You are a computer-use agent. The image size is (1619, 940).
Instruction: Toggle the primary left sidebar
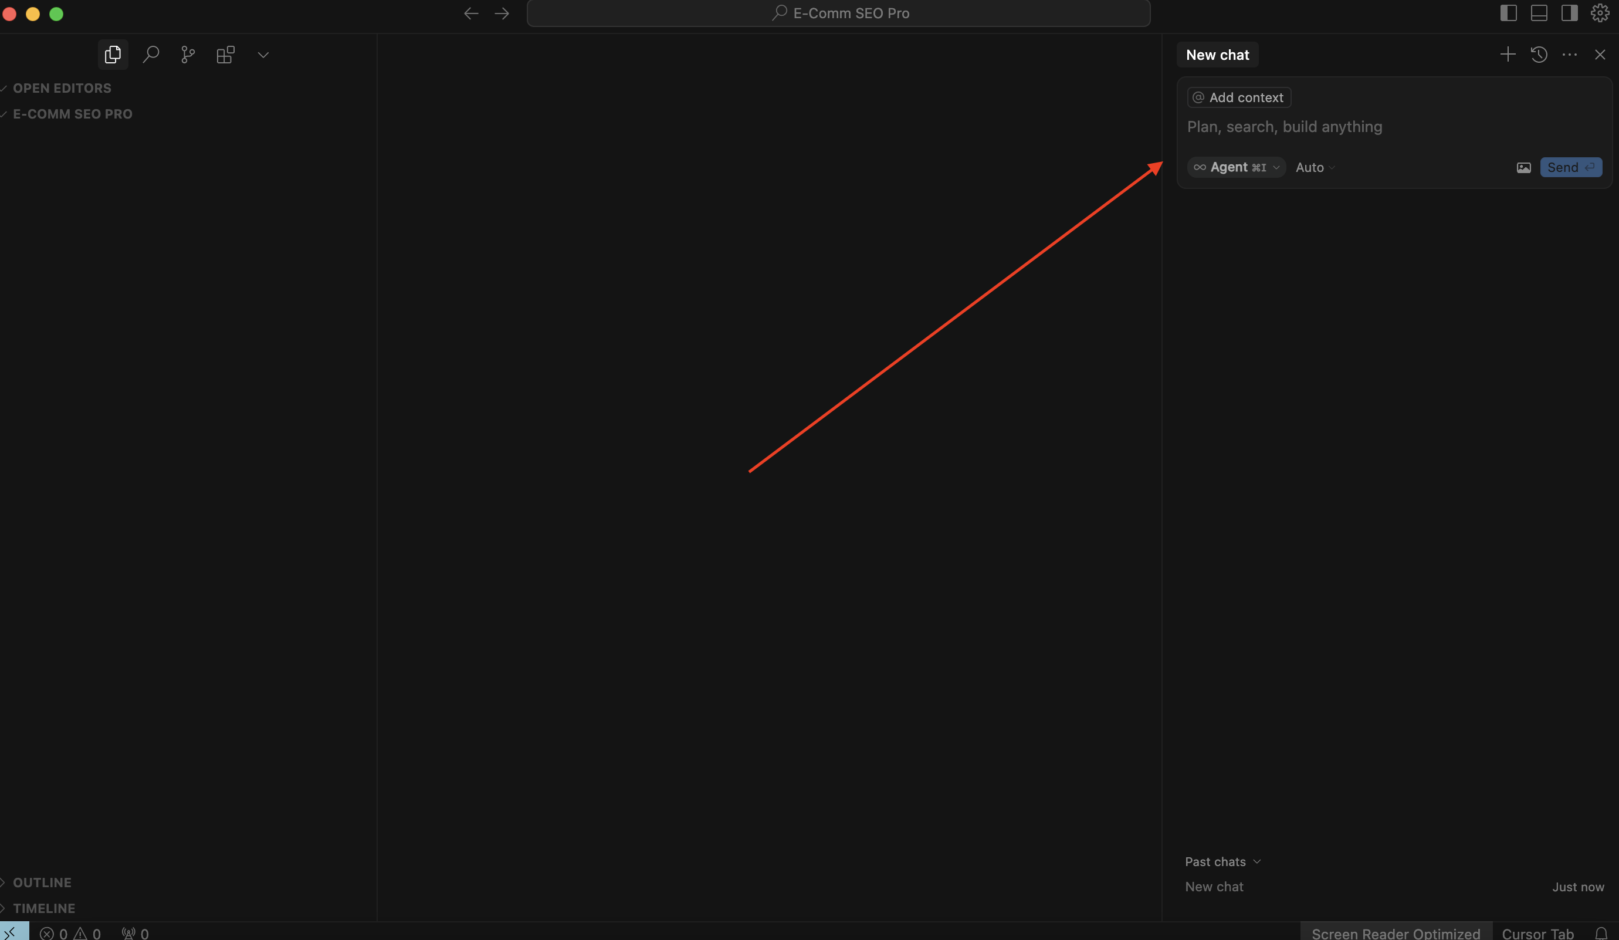point(1508,13)
